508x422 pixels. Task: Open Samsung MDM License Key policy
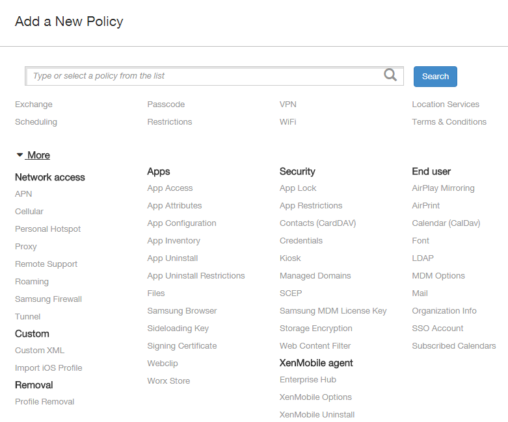pyautogui.click(x=333, y=311)
